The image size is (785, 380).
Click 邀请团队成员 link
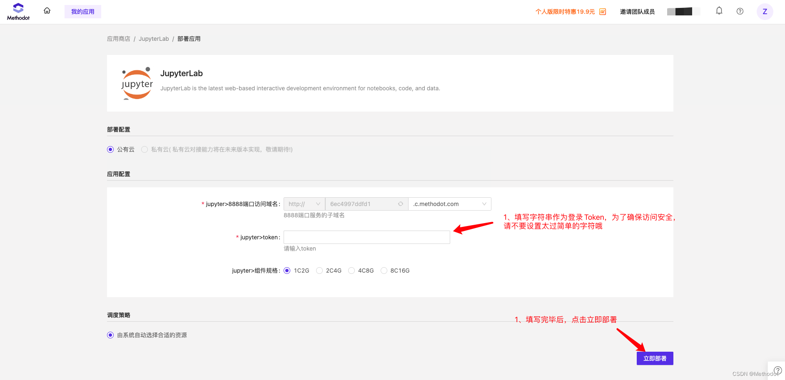coord(637,12)
